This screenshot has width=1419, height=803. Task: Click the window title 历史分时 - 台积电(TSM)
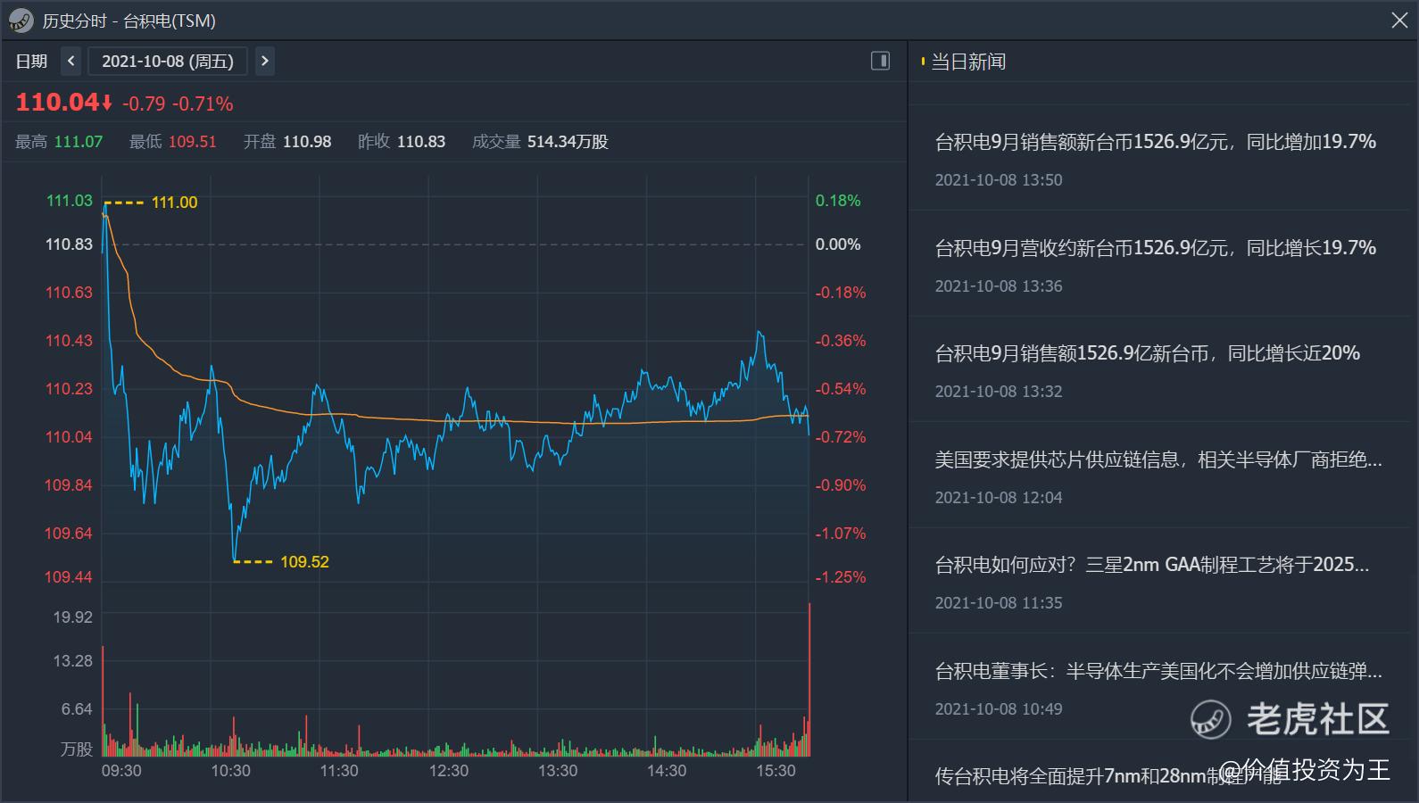[x=129, y=21]
